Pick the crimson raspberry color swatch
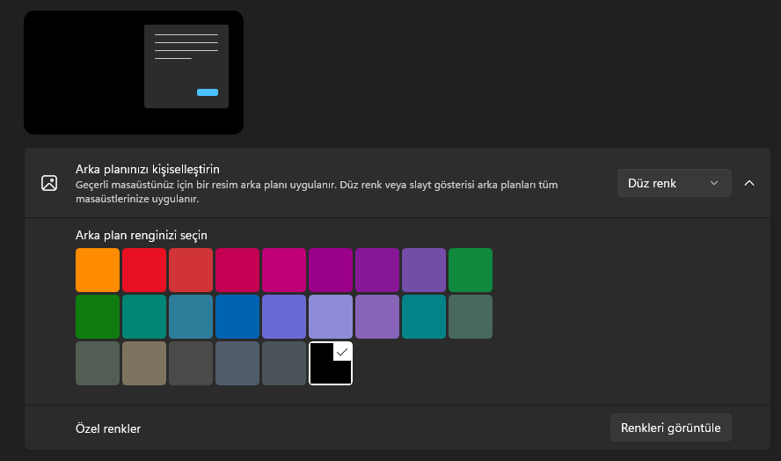The height and width of the screenshot is (461, 781). 237,270
